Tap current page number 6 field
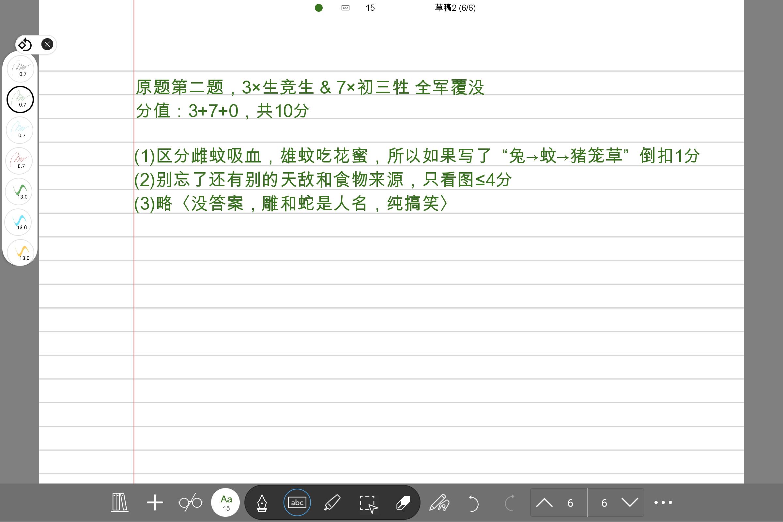Screen dimensions: 783x522 tap(570, 503)
